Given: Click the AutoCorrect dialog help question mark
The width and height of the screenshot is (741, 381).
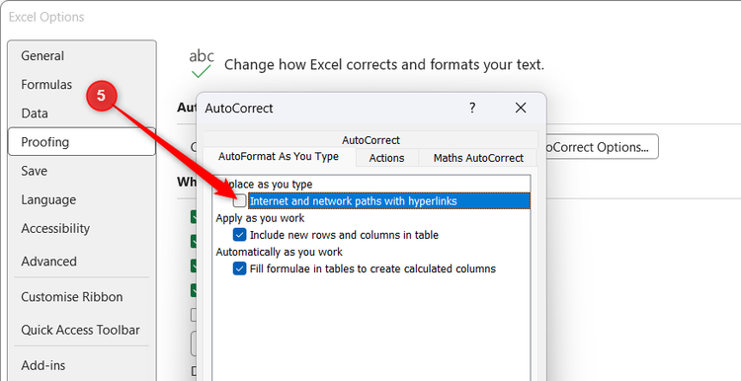Looking at the screenshot, I should coord(472,108).
